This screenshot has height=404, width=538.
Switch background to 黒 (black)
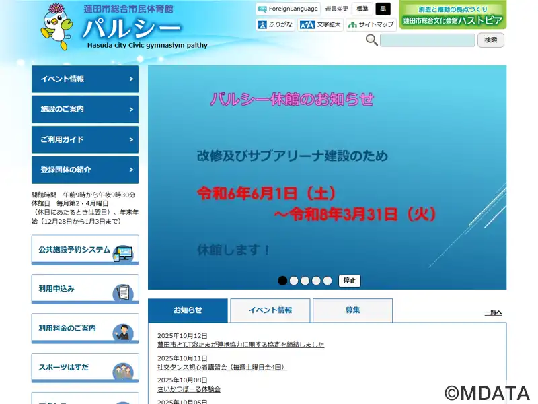tap(383, 9)
